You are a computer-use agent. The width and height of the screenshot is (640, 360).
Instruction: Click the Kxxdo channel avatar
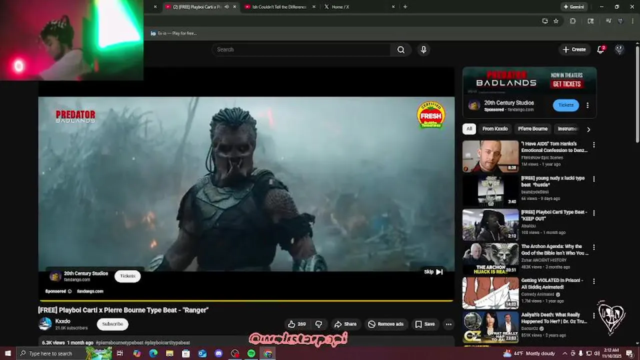click(x=45, y=323)
